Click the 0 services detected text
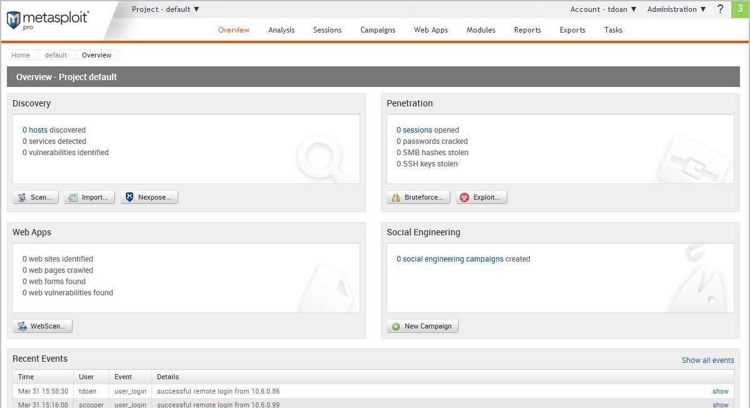 (54, 141)
